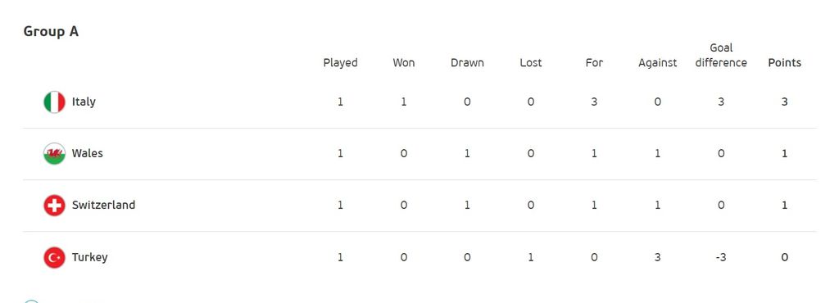839x303 pixels.
Task: Click the partial circle icon below Turkey
Action: click(x=32, y=301)
